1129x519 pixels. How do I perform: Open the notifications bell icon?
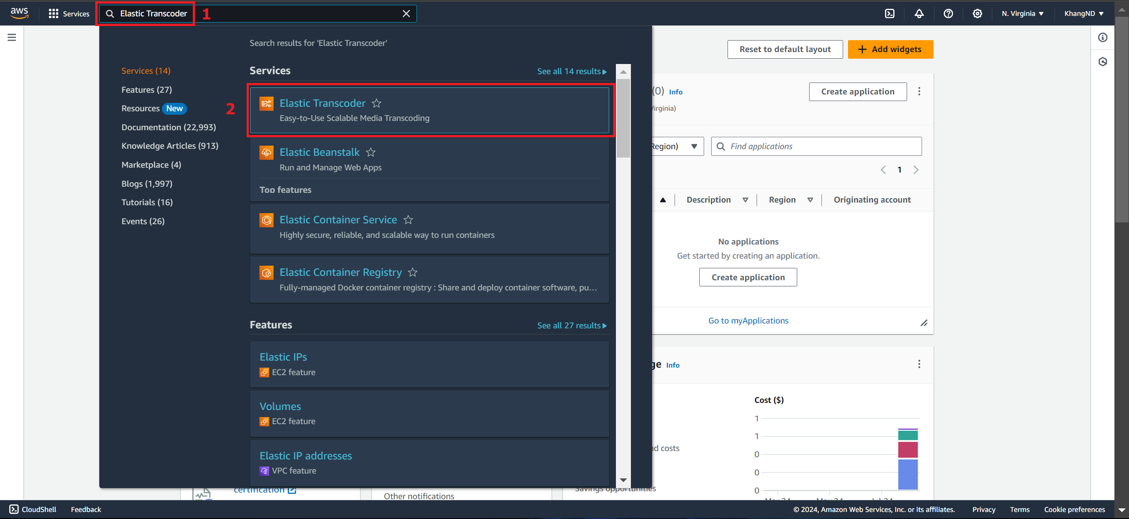click(x=919, y=14)
